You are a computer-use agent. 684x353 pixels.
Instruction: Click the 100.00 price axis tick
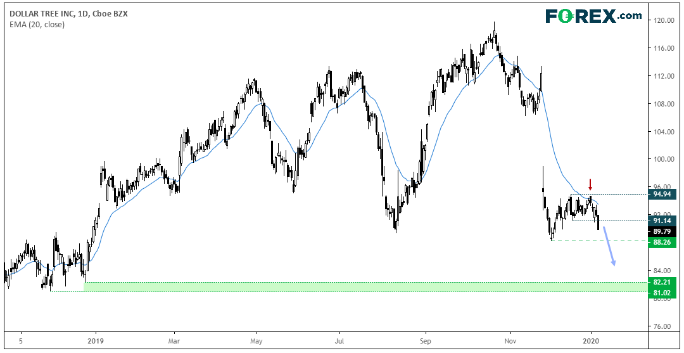(x=662, y=159)
